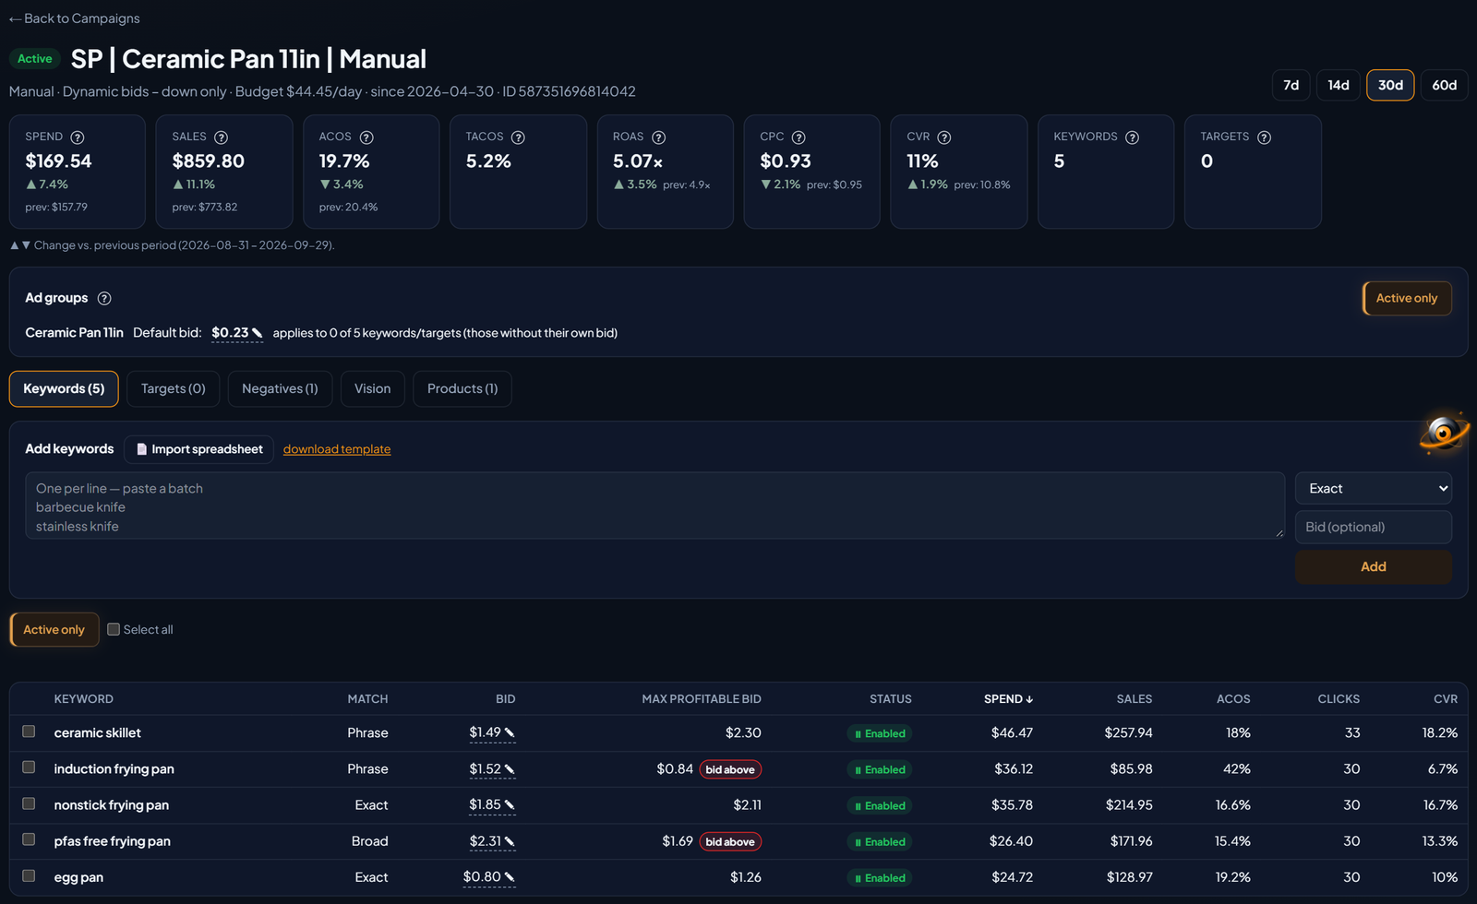Select the 60d date range
Image resolution: width=1477 pixels, height=904 pixels.
coord(1444,85)
